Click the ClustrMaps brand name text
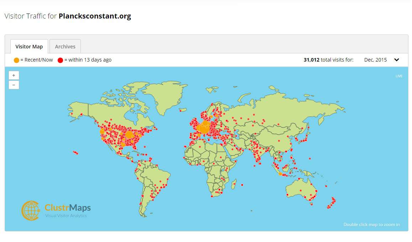Viewport: 412px width, 242px height. point(68,208)
